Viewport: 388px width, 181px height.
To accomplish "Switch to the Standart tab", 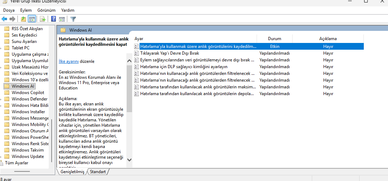I will pos(98,172).
